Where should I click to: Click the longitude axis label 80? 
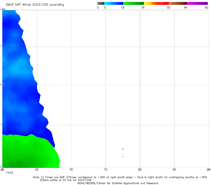(140, 170)
